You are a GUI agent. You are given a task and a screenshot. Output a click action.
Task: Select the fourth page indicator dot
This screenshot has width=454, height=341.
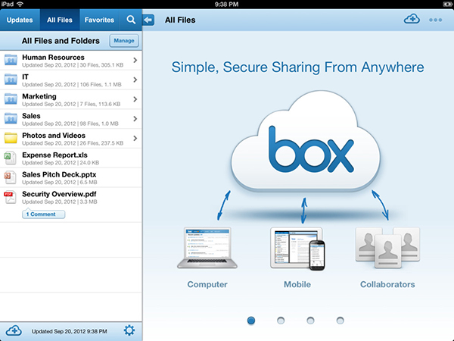(340, 321)
